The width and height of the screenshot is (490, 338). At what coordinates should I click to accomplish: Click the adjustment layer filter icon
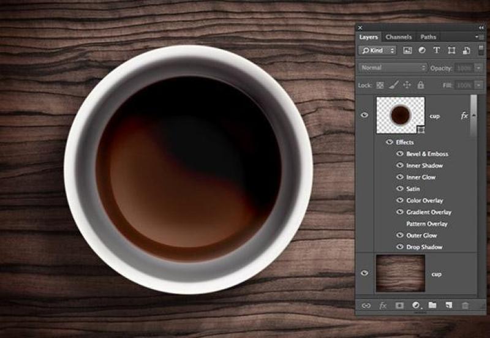(x=422, y=50)
